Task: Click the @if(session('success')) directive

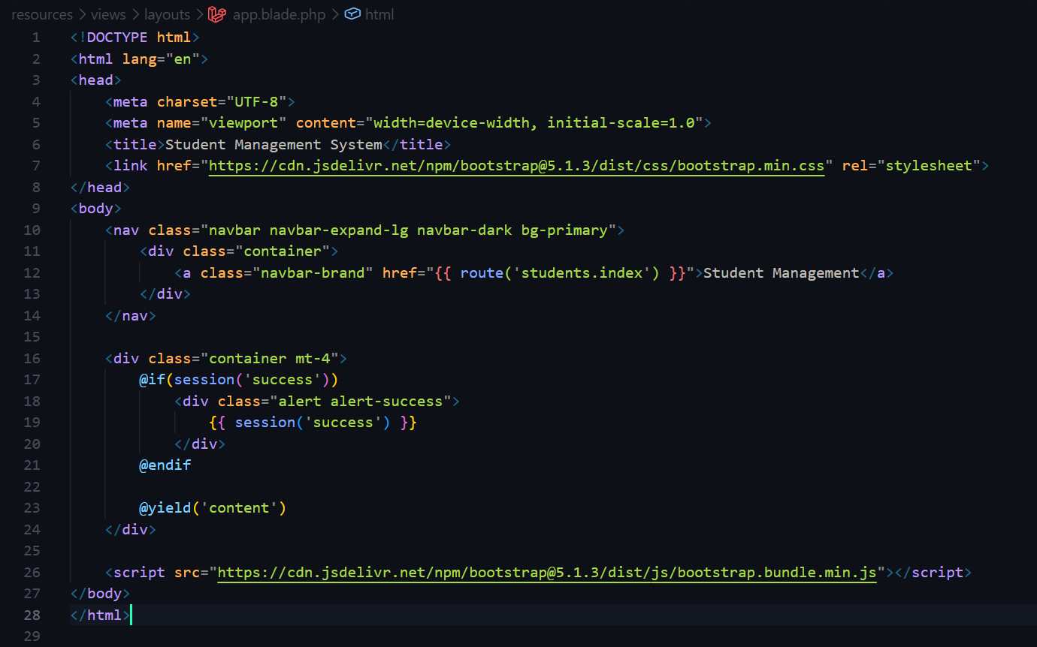Action: point(239,380)
